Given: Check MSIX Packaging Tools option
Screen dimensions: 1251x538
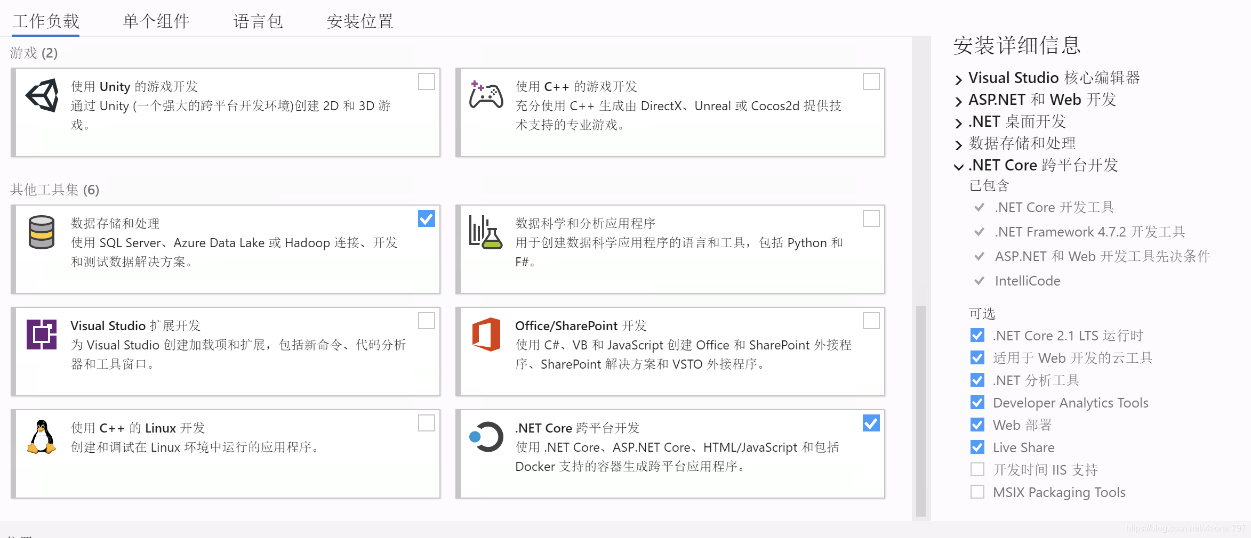Looking at the screenshot, I should [x=977, y=492].
